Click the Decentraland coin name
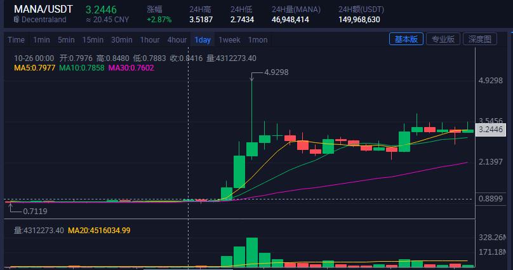 click(44, 20)
